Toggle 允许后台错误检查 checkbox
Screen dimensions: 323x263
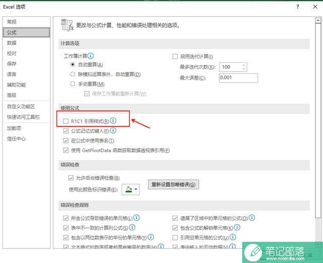[71, 178]
